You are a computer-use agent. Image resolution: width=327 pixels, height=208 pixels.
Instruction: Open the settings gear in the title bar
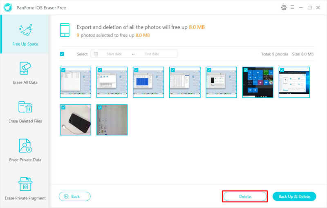point(284,8)
